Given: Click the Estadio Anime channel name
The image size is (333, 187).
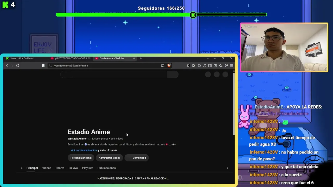Looking at the screenshot, I should tap(89, 132).
